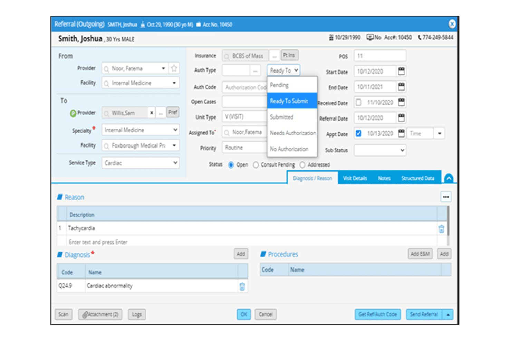
Task: Open the From Facility Internal Medicine dropdown
Action: tap(174, 83)
